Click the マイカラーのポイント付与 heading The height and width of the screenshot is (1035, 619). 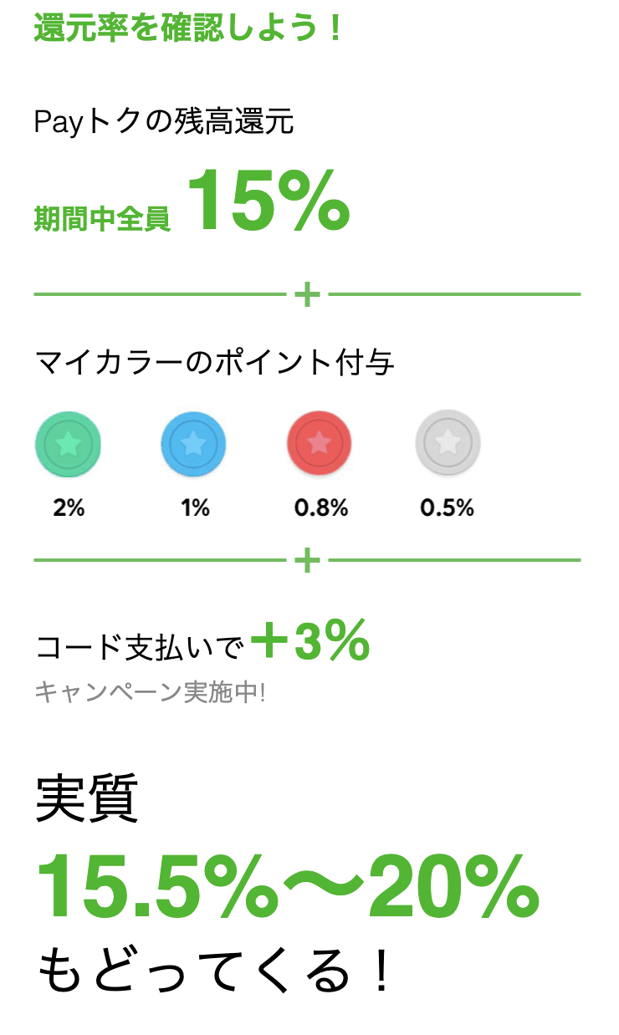coord(214,363)
